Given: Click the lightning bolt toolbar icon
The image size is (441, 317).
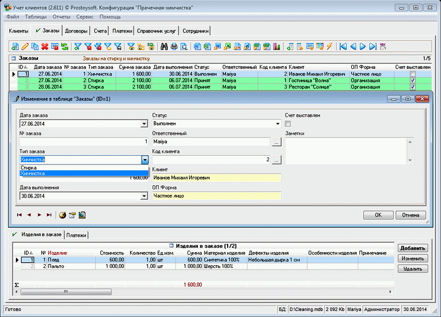Looking at the screenshot, I should point(330,46).
